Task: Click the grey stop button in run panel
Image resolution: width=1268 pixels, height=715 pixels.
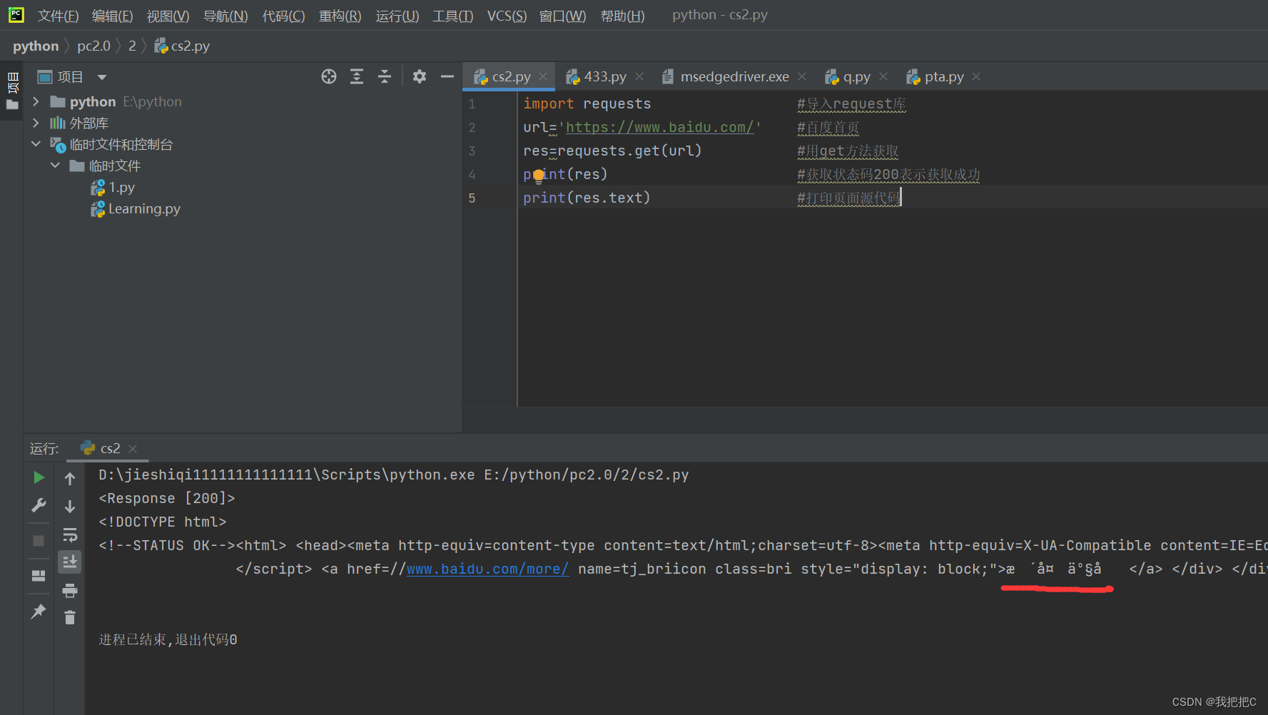Action: coord(39,541)
